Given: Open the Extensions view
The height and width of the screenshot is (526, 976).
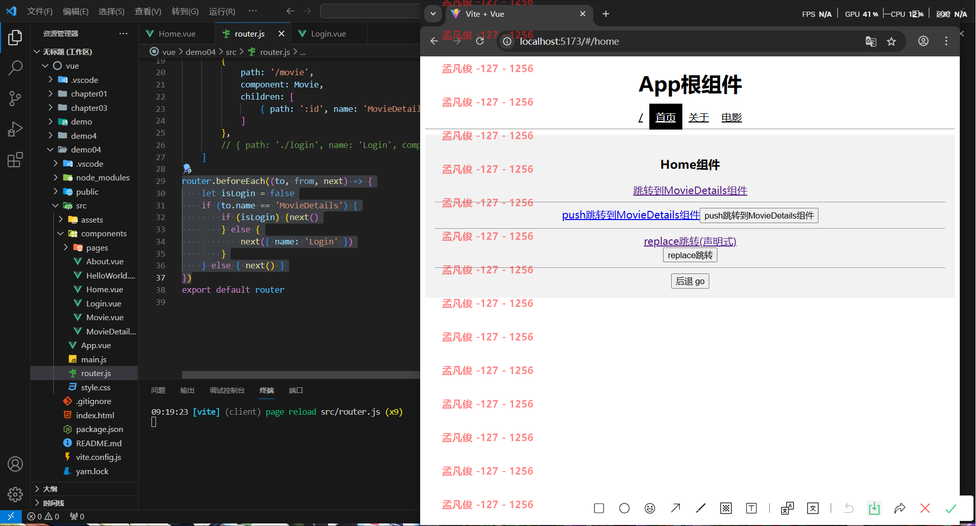Looking at the screenshot, I should click(15, 160).
